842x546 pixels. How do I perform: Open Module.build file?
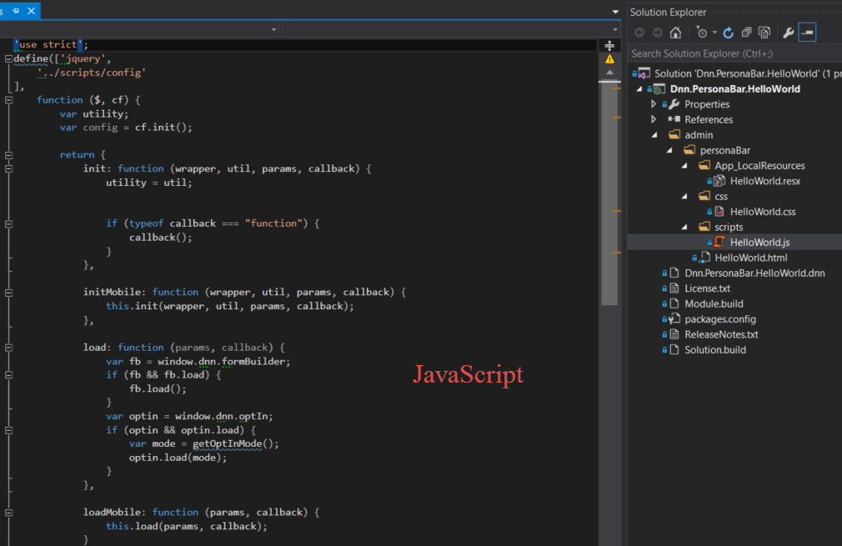point(714,304)
